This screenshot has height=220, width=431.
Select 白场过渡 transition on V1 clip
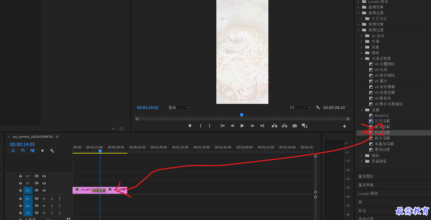[99, 190]
